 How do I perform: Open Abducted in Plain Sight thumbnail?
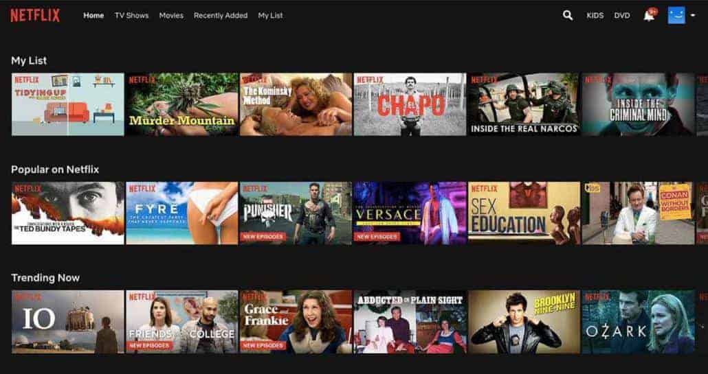(x=410, y=322)
